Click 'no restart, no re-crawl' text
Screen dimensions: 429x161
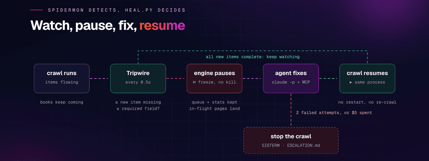pos(367,102)
